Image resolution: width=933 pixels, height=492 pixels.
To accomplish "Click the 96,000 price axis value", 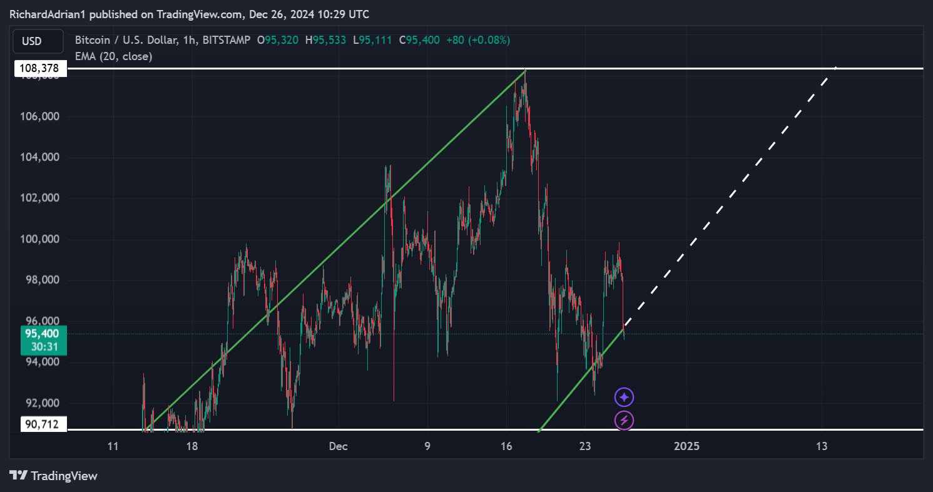I will pyautogui.click(x=42, y=320).
